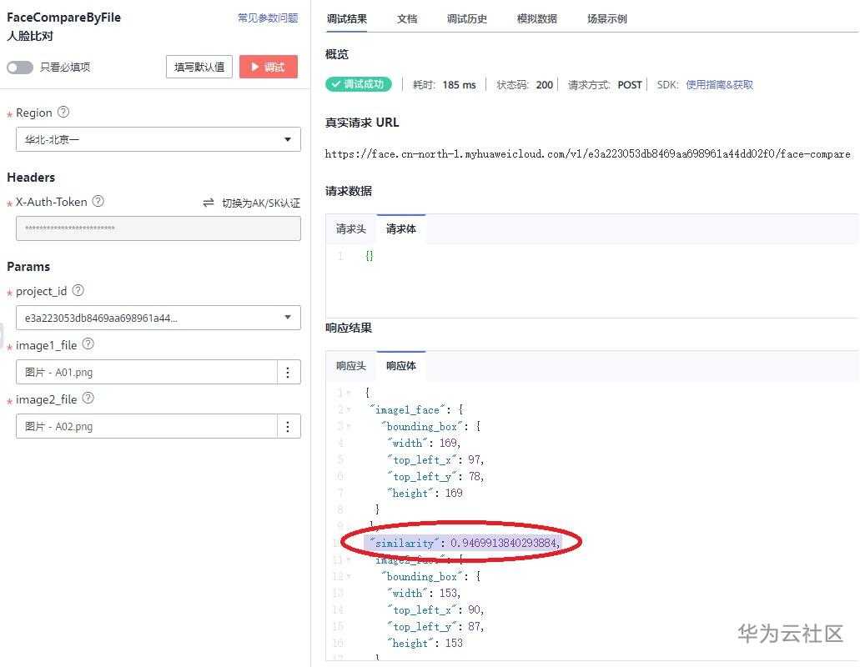Click the image1_file help icon
The width and height of the screenshot is (860, 667).
(x=87, y=345)
